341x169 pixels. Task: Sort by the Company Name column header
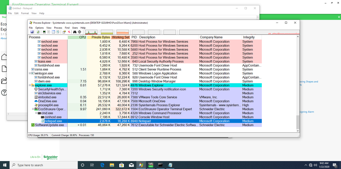click(x=220, y=37)
